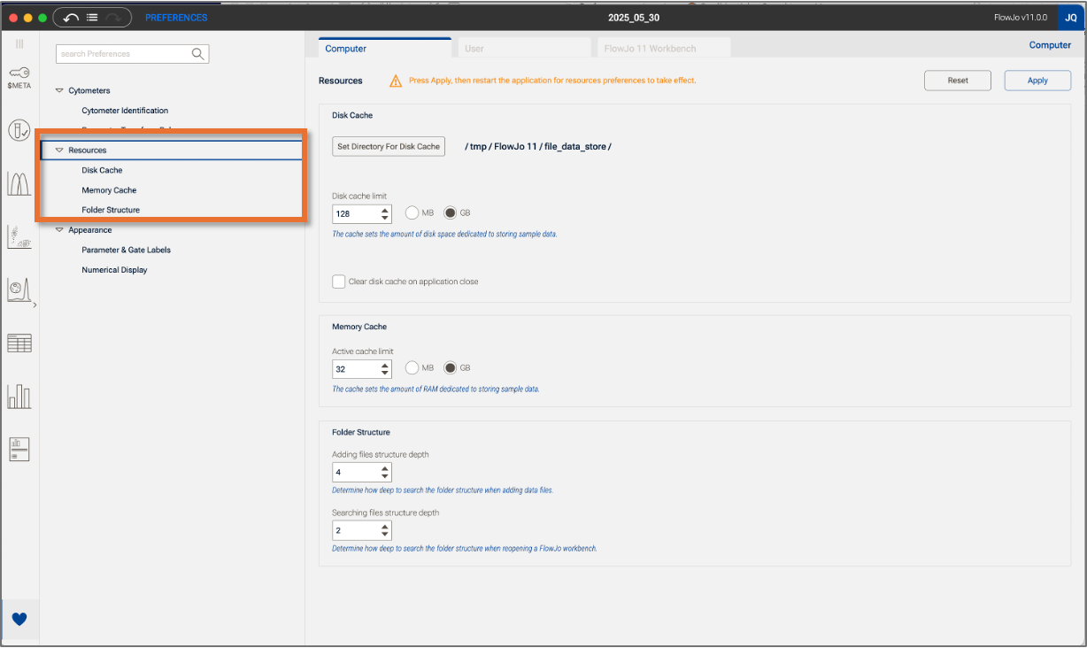Switch to the User tab
Image resolution: width=1087 pixels, height=648 pixels.
pos(521,48)
